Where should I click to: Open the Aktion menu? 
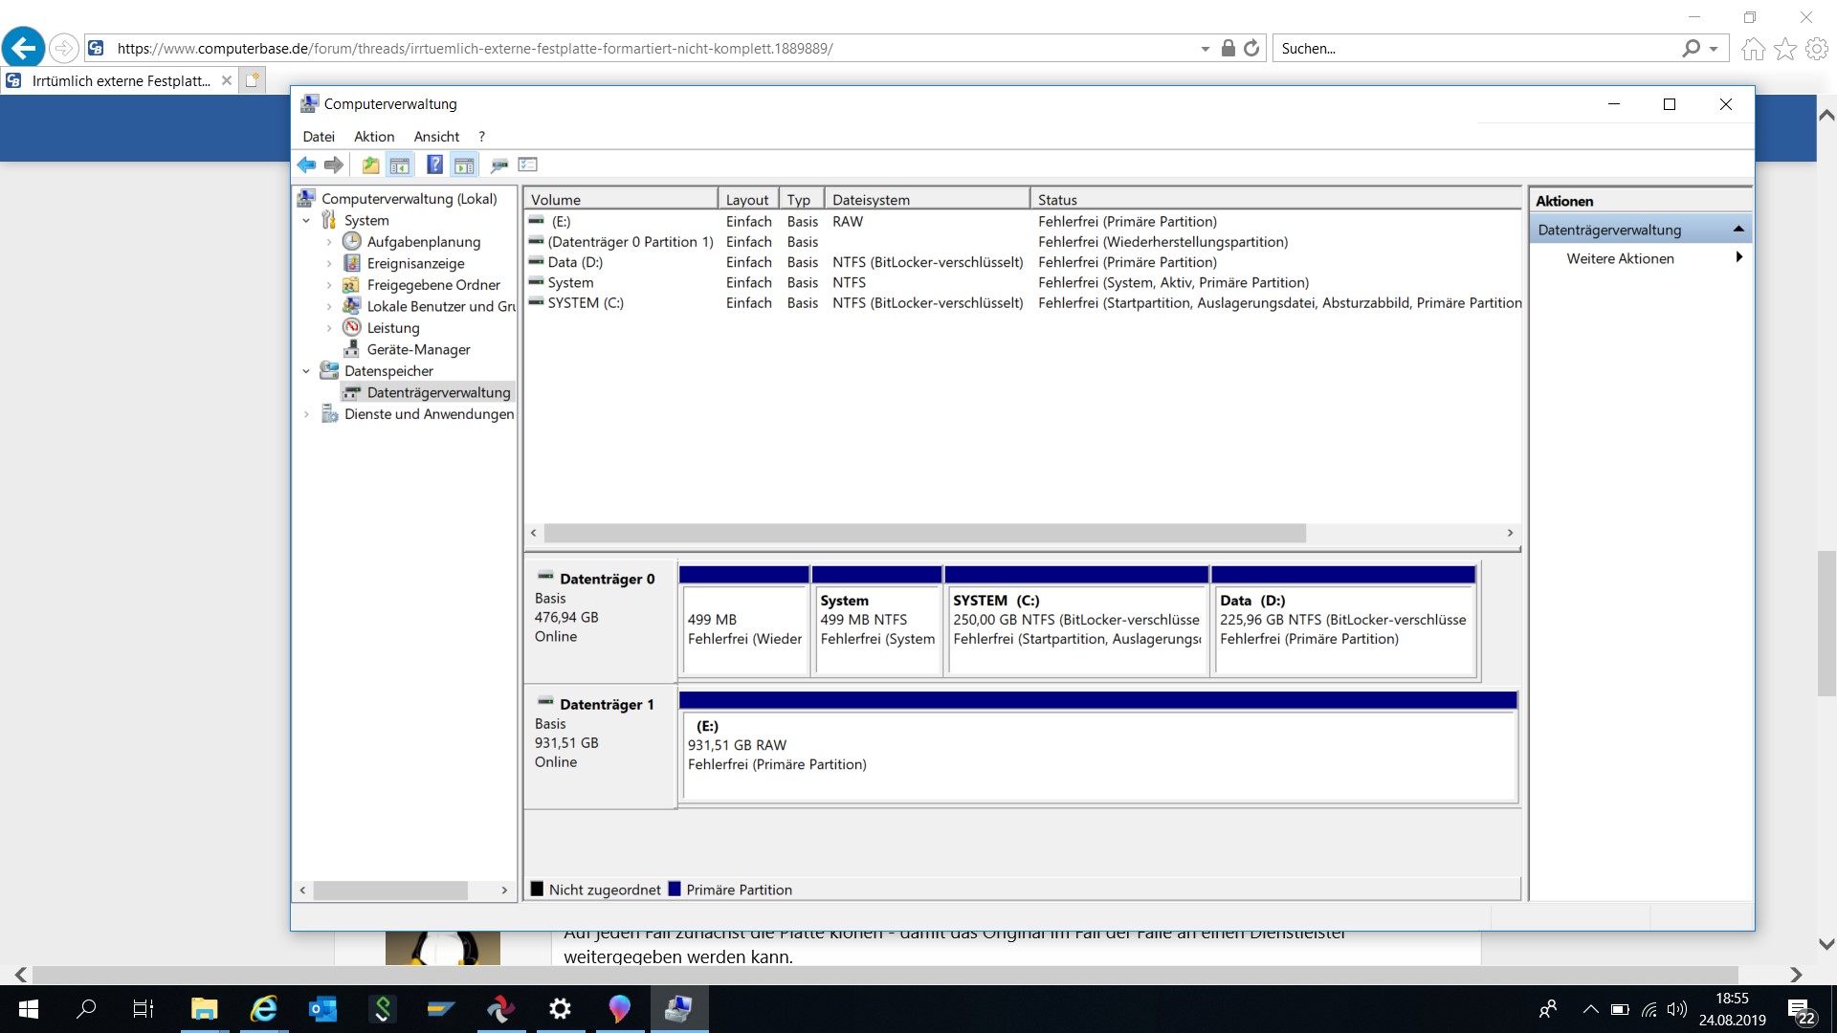point(374,137)
